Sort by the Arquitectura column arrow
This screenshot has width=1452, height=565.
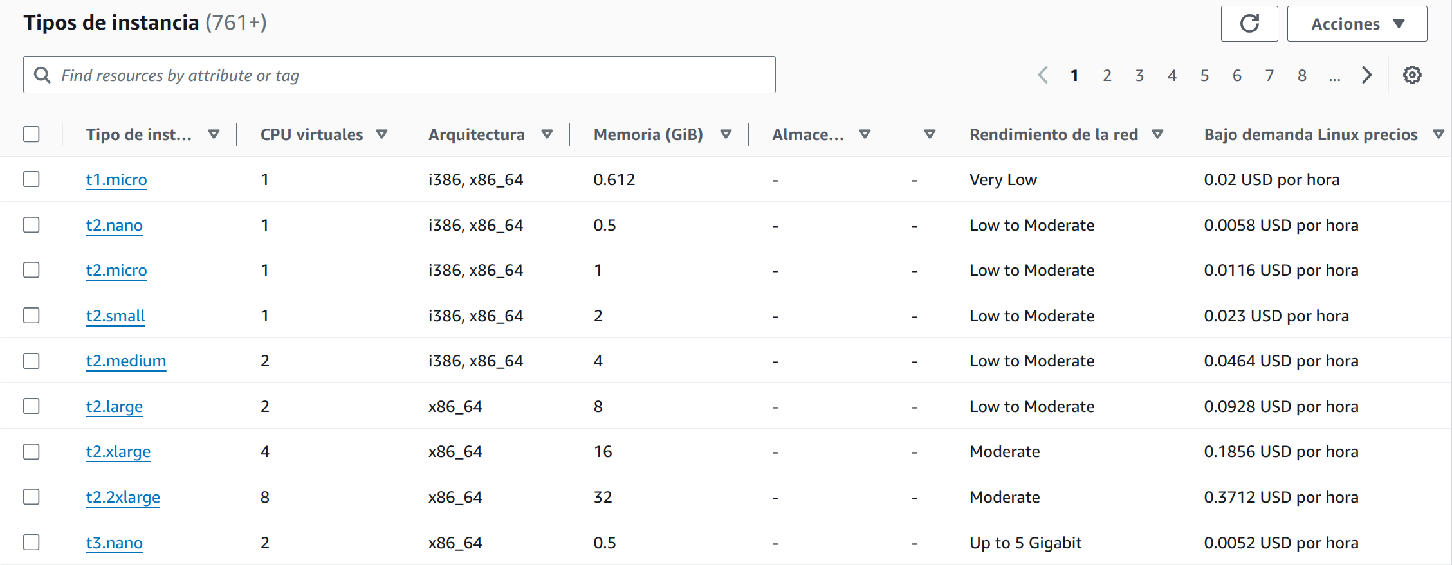coord(547,134)
